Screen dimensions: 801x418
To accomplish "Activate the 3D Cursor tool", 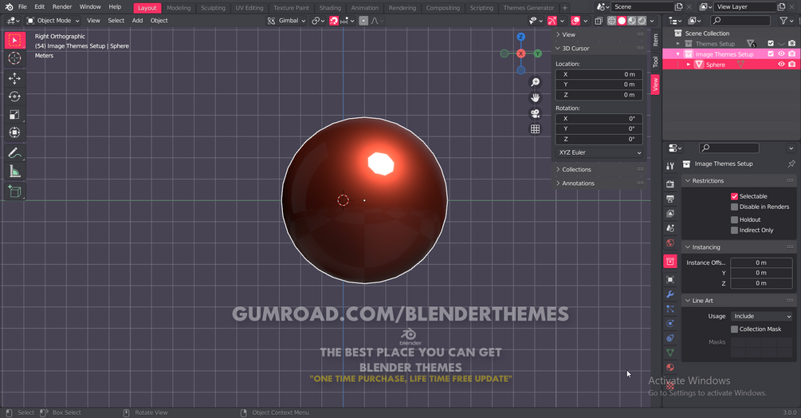I will 15,58.
